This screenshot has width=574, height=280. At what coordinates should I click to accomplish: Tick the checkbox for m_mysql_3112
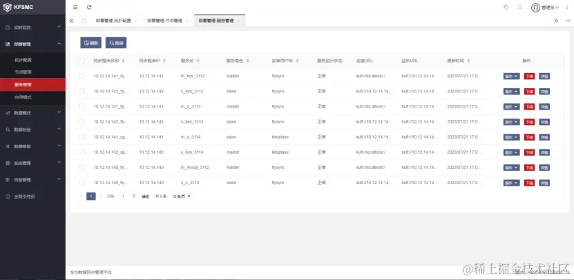[x=82, y=168]
